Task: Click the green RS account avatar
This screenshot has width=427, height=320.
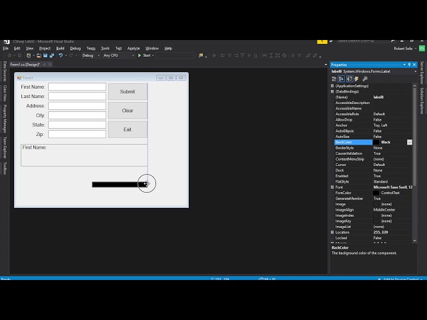Action: coord(422,49)
